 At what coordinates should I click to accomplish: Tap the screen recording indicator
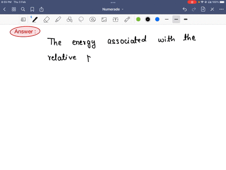(192, 2)
